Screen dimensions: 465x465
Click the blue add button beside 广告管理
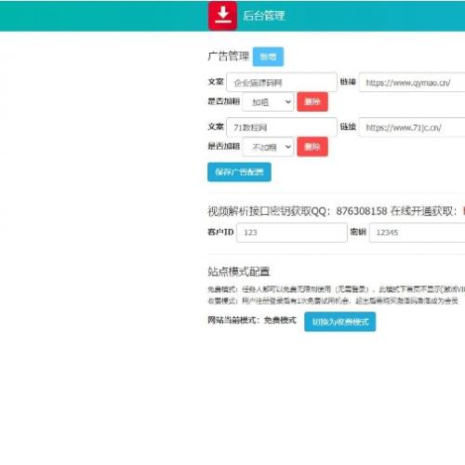click(268, 57)
